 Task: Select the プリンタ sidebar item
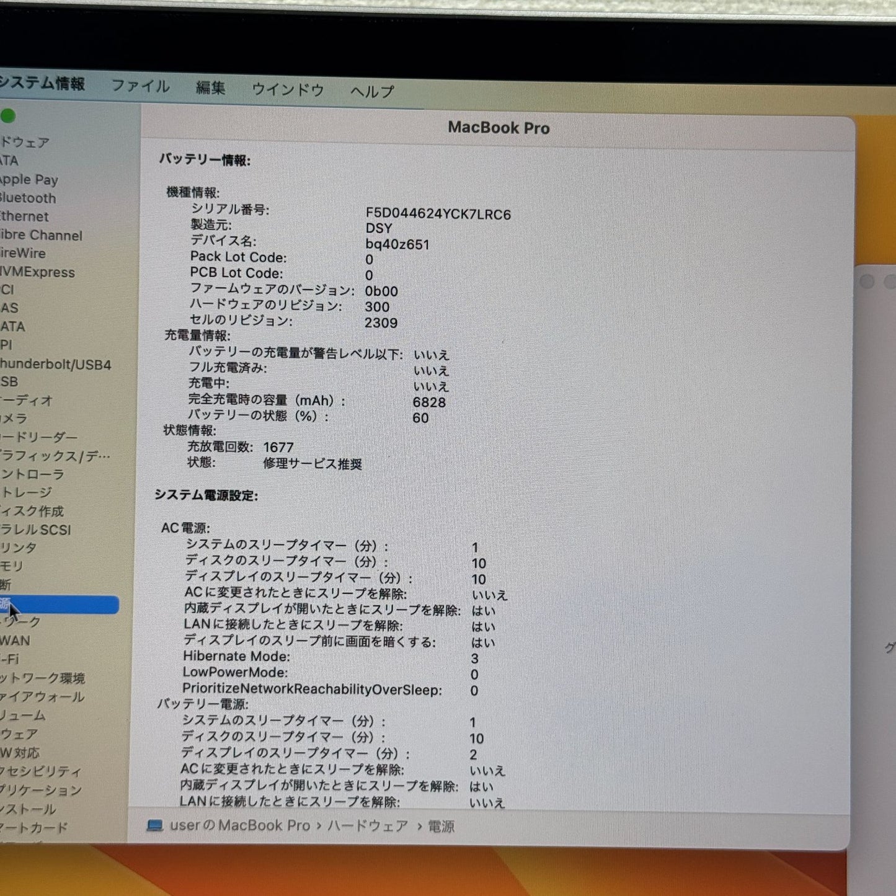(19, 548)
